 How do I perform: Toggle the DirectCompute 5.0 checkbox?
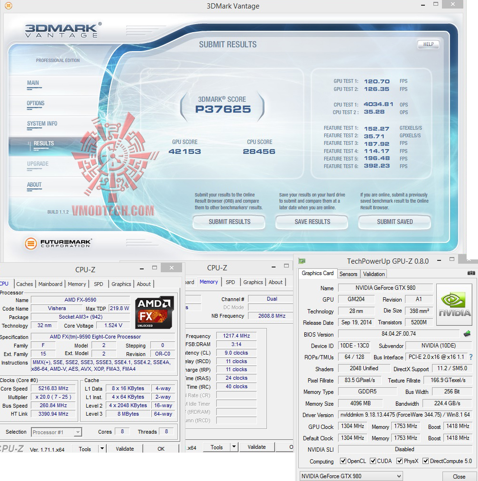pyautogui.click(x=425, y=461)
